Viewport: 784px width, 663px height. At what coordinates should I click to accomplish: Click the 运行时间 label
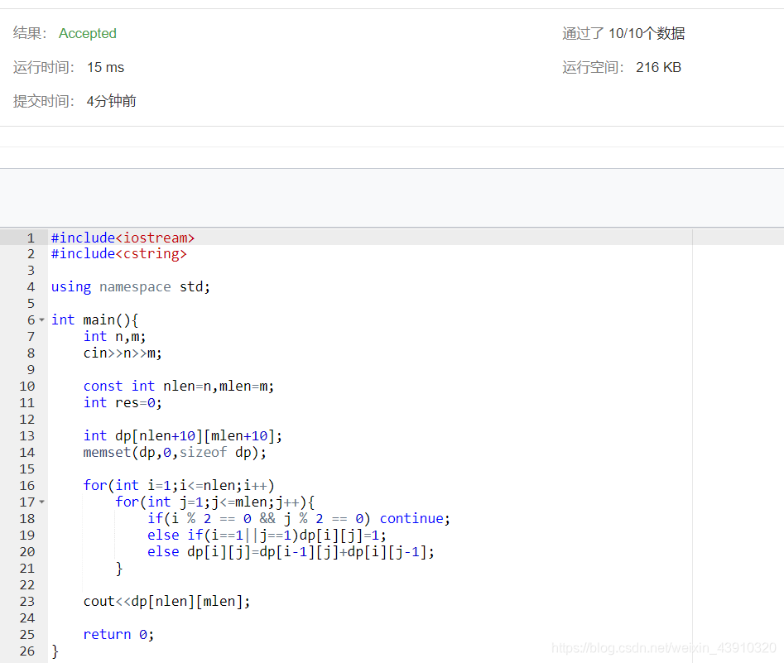[x=44, y=68]
